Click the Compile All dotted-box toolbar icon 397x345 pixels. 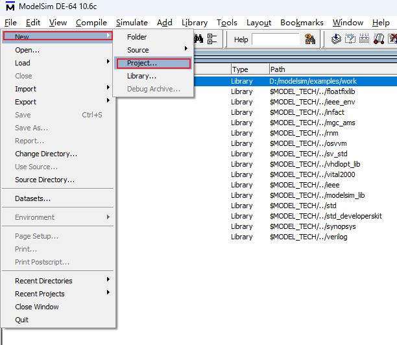(350, 39)
